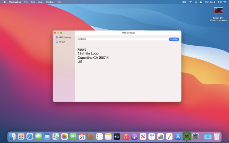Viewport: 229px width, 143px height.
Task: Open Music from the Dock
Action: pos(126,137)
